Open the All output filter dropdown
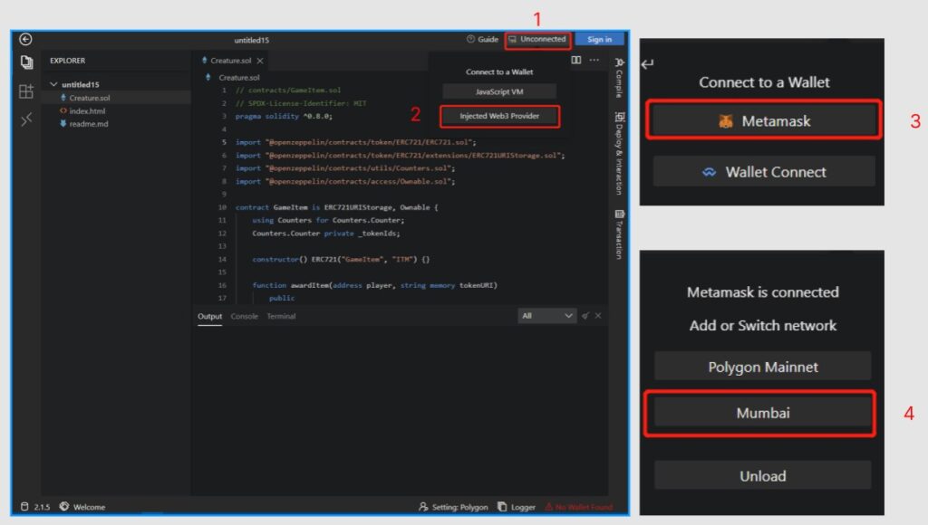 547,316
